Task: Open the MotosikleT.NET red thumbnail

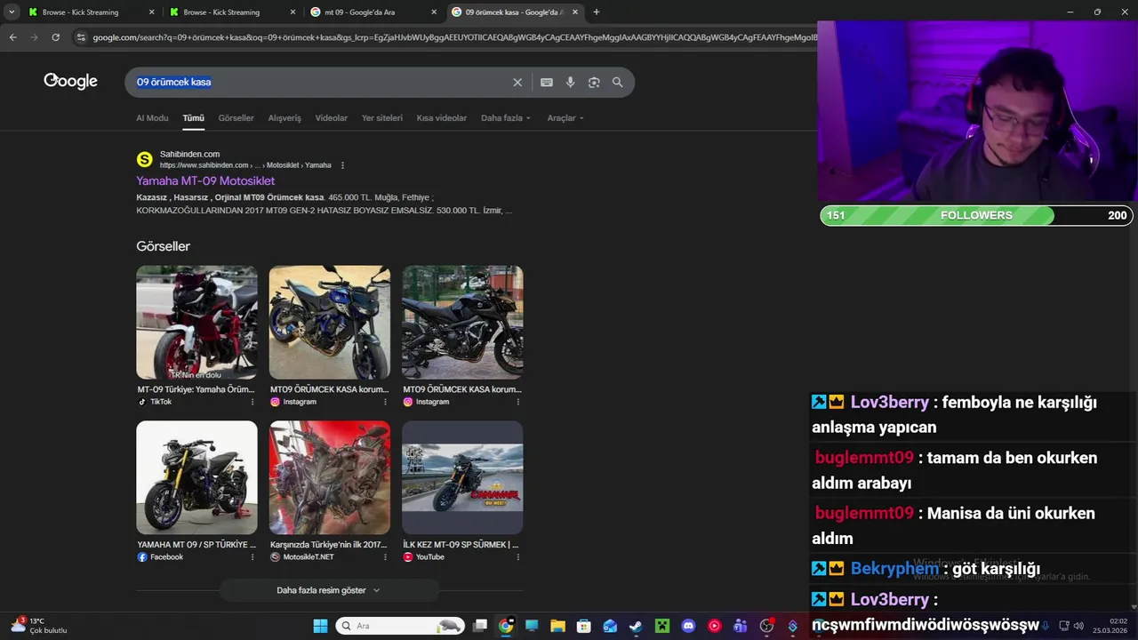Action: pos(330,478)
